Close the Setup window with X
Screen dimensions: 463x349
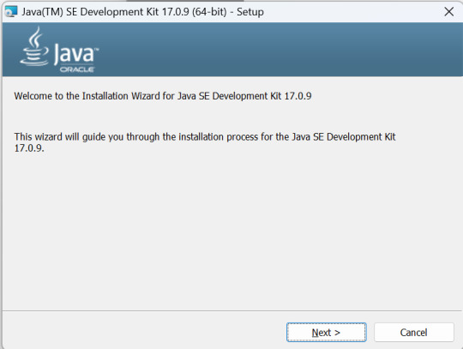click(x=448, y=12)
